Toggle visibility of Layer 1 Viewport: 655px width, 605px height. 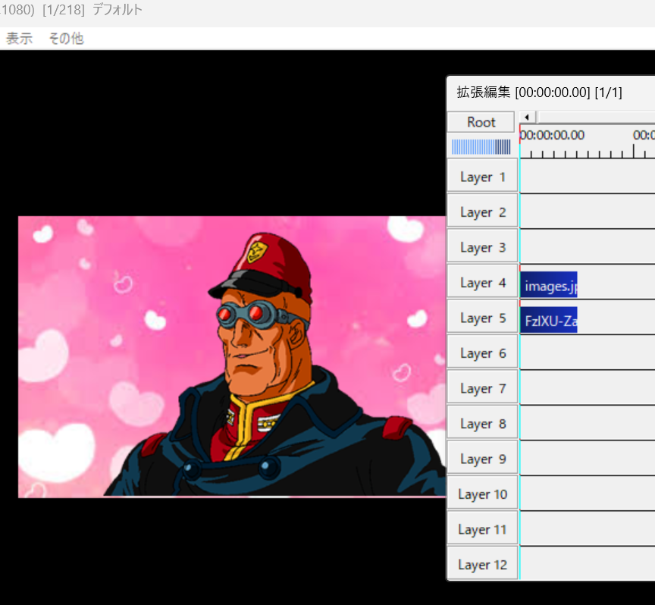pos(482,177)
